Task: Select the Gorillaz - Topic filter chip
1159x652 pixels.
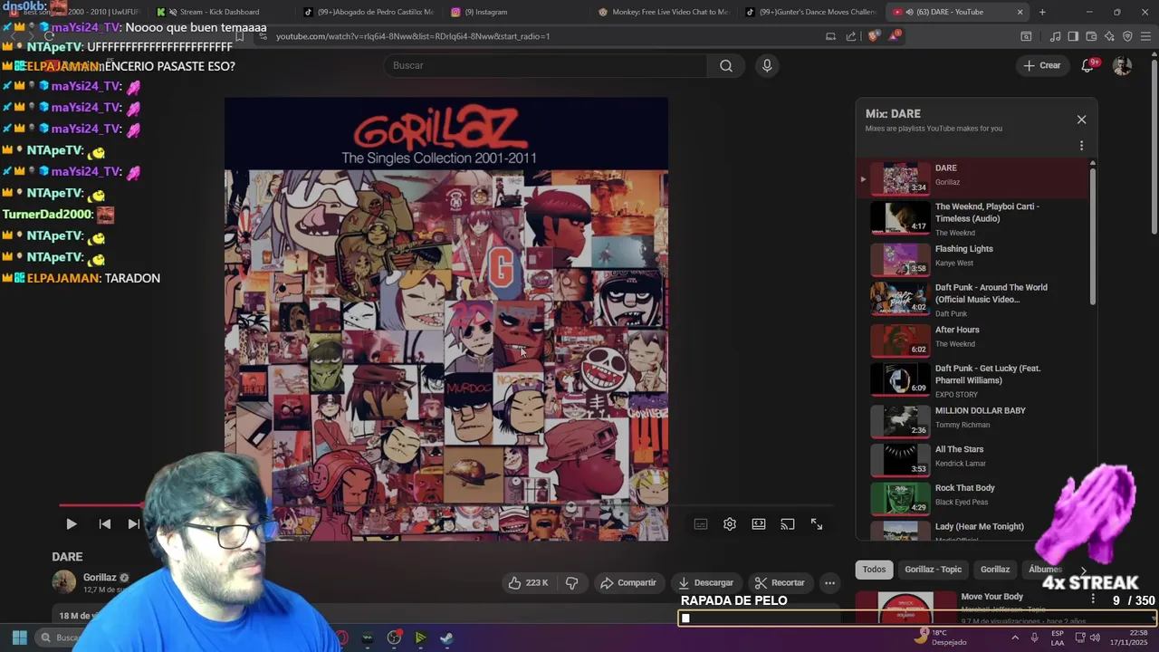Action: [x=933, y=570]
